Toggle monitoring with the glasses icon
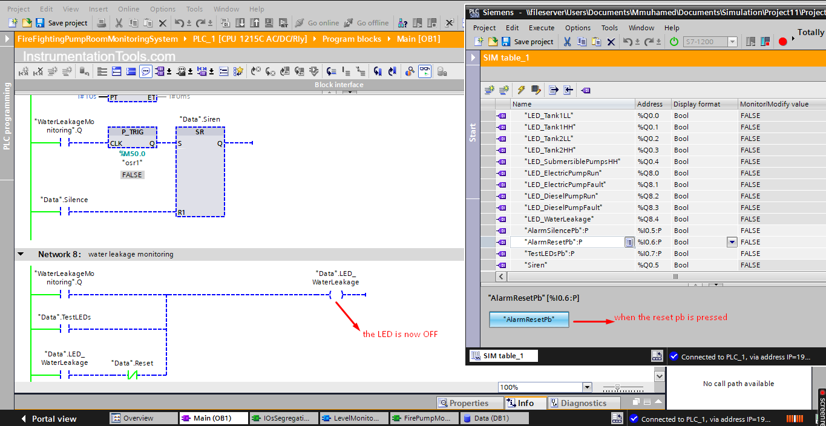This screenshot has height=426, width=826. click(x=425, y=71)
